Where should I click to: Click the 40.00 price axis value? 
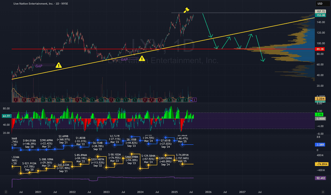(321, 75)
